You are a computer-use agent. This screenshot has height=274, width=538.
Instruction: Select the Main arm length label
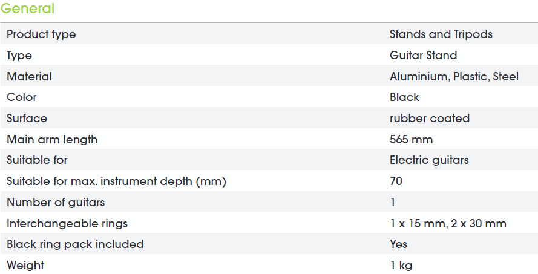coord(52,139)
